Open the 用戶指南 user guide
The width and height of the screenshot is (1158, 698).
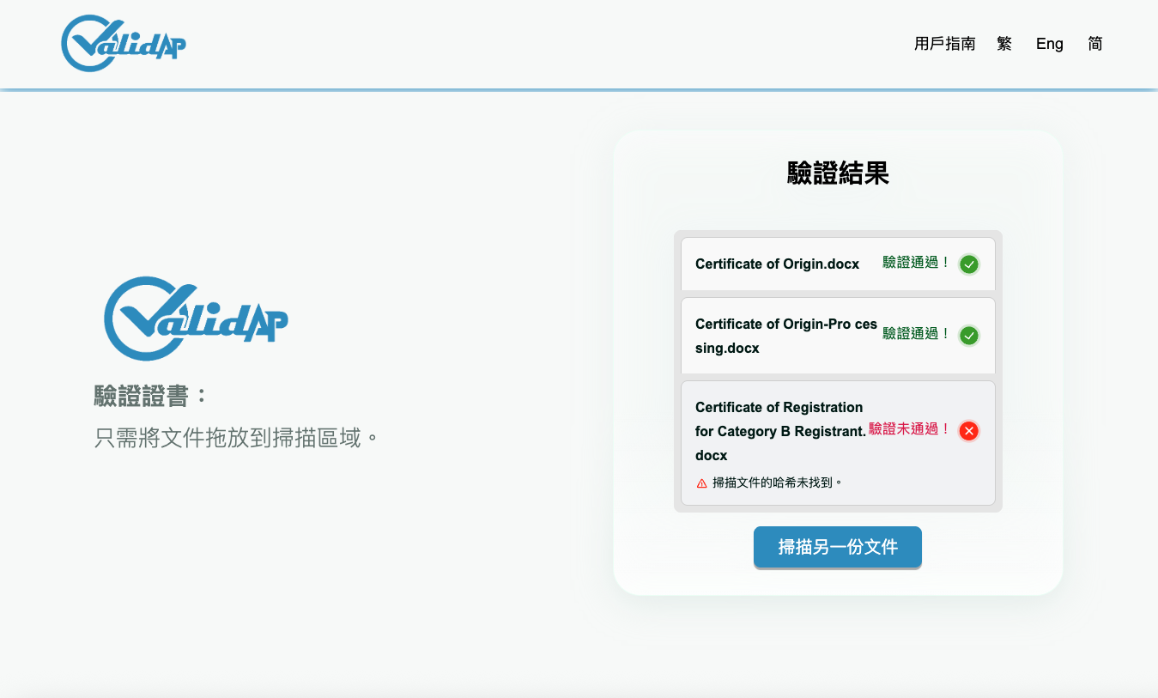click(944, 44)
